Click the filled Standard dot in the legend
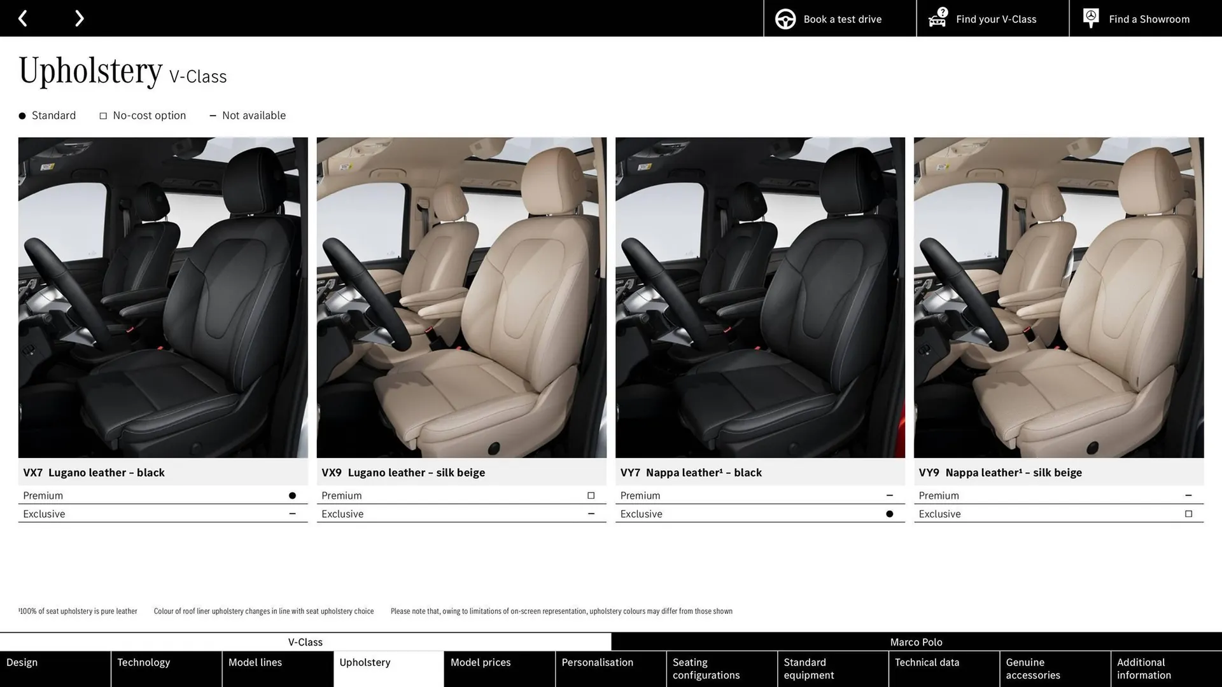1222x687 pixels. pos(21,115)
